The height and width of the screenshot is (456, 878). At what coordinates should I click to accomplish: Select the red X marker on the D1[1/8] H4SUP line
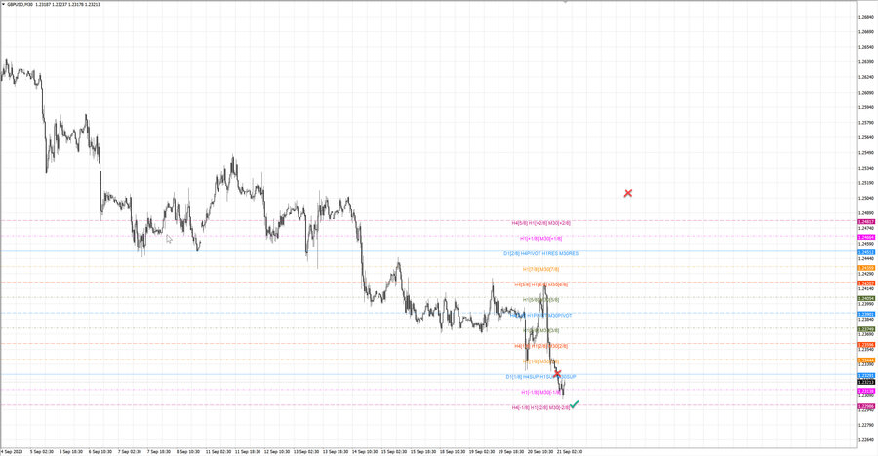point(557,372)
